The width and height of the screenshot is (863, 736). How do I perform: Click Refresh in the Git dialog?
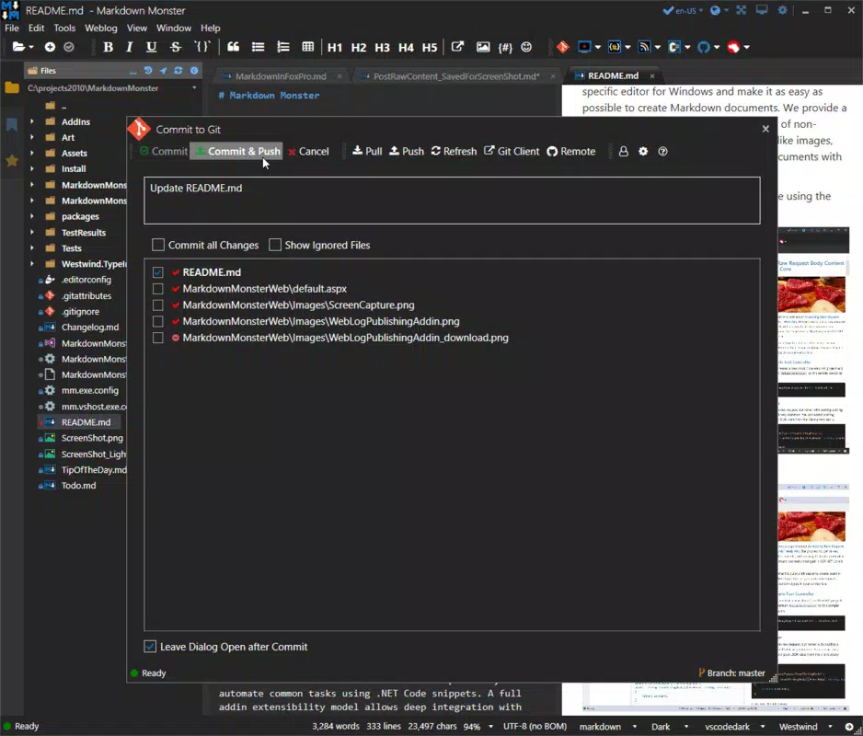pyautogui.click(x=455, y=152)
